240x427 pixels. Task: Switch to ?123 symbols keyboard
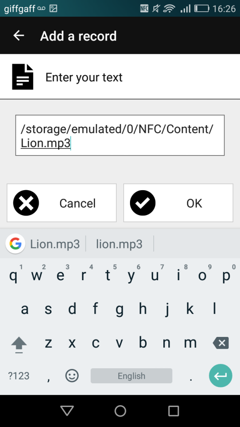pyautogui.click(x=18, y=376)
